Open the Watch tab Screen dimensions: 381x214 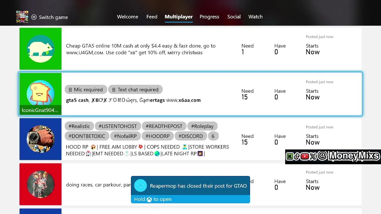[x=255, y=17]
